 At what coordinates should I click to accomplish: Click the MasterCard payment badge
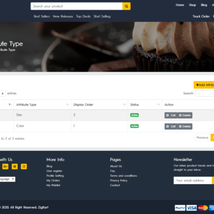tap(203, 208)
